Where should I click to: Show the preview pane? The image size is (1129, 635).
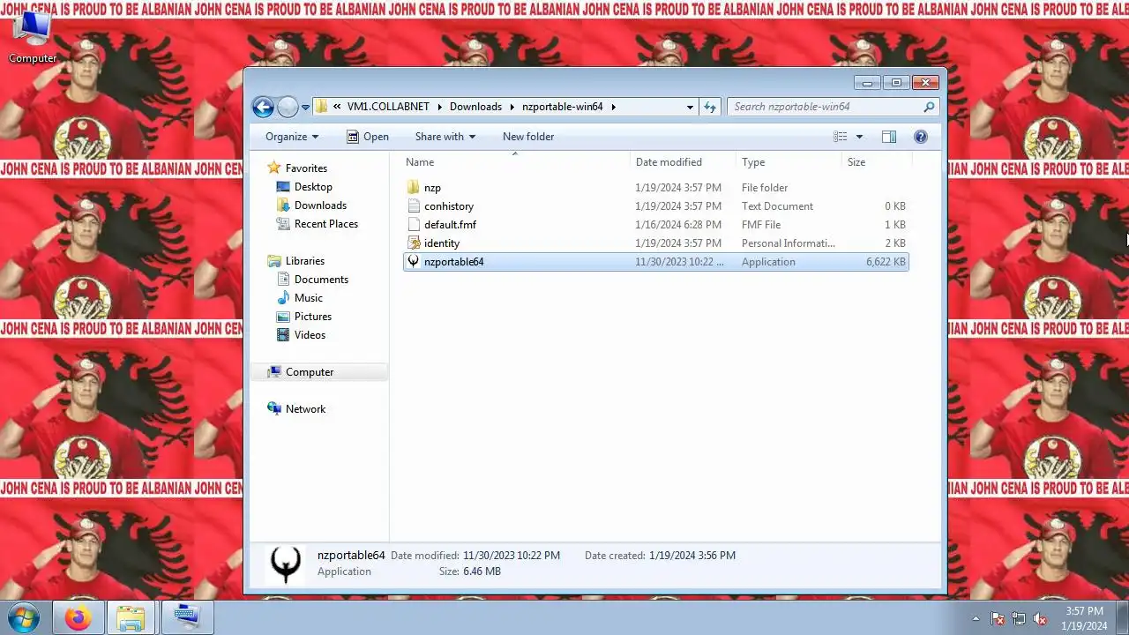(x=889, y=137)
